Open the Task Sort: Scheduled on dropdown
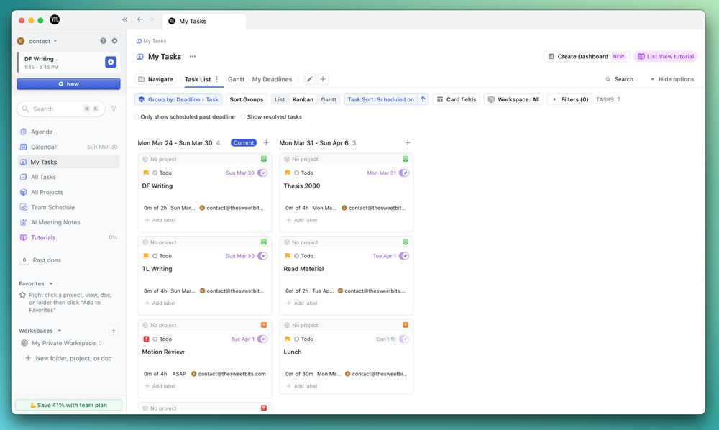The width and height of the screenshot is (719, 430). (x=380, y=99)
